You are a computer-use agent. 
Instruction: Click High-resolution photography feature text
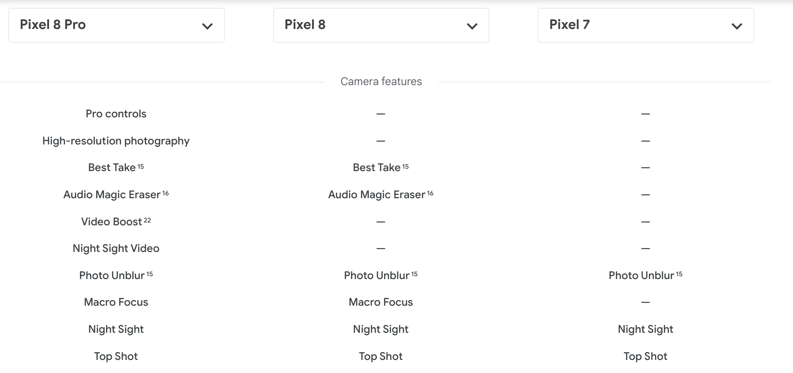[x=116, y=141]
